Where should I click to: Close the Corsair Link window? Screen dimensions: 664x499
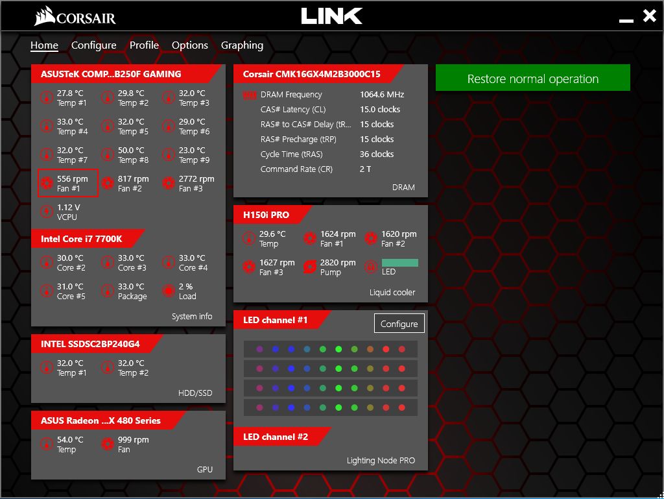[649, 16]
